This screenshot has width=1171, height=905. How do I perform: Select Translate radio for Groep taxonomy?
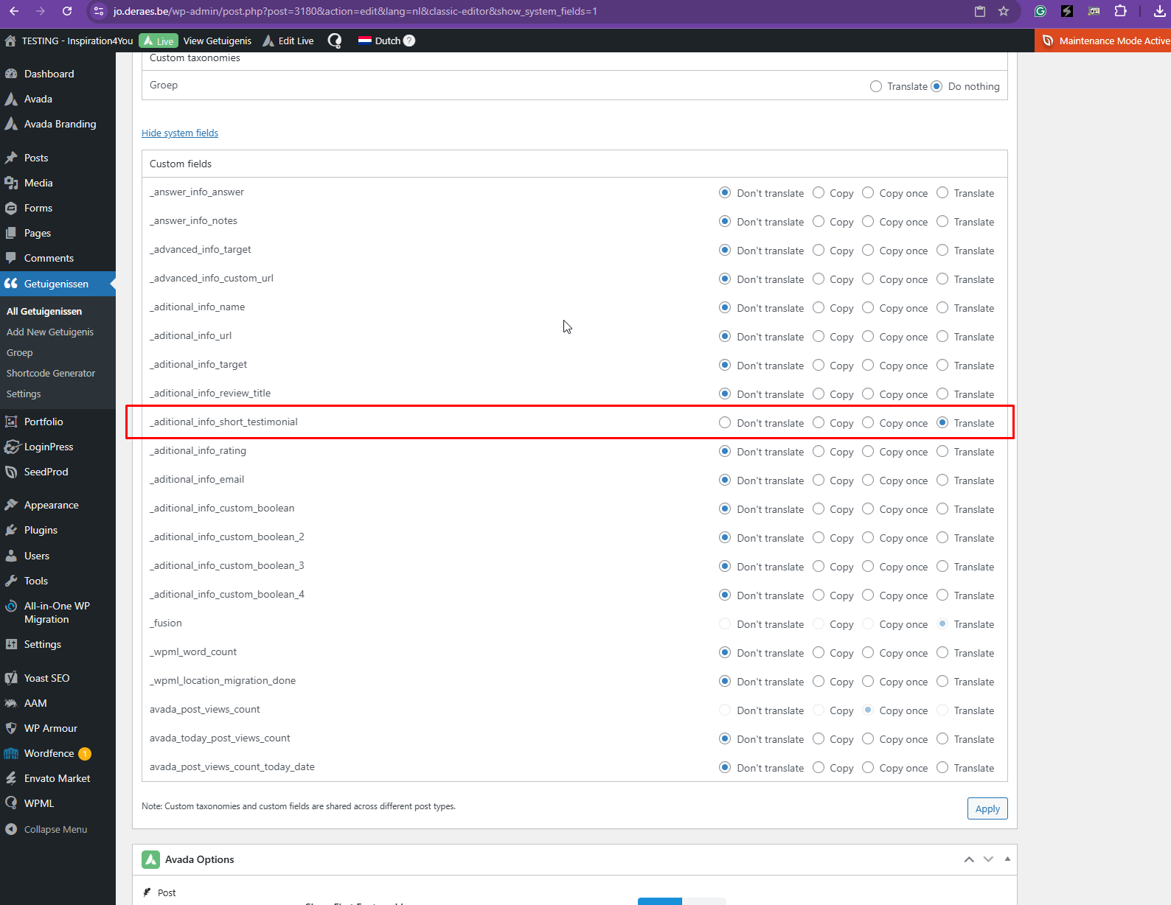pyautogui.click(x=876, y=86)
